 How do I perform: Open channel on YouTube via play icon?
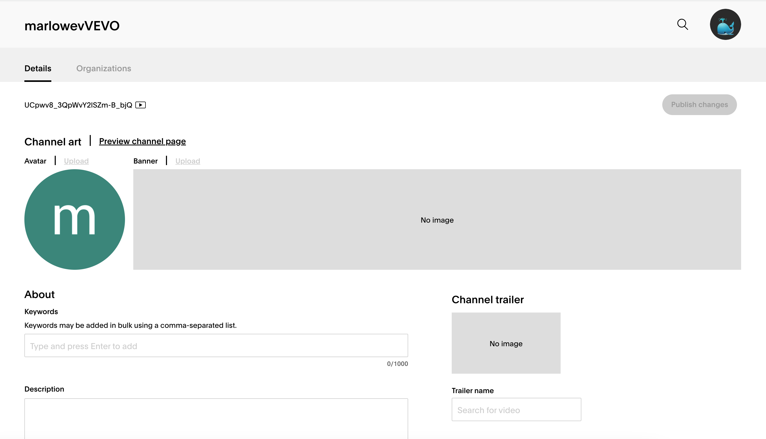(141, 105)
